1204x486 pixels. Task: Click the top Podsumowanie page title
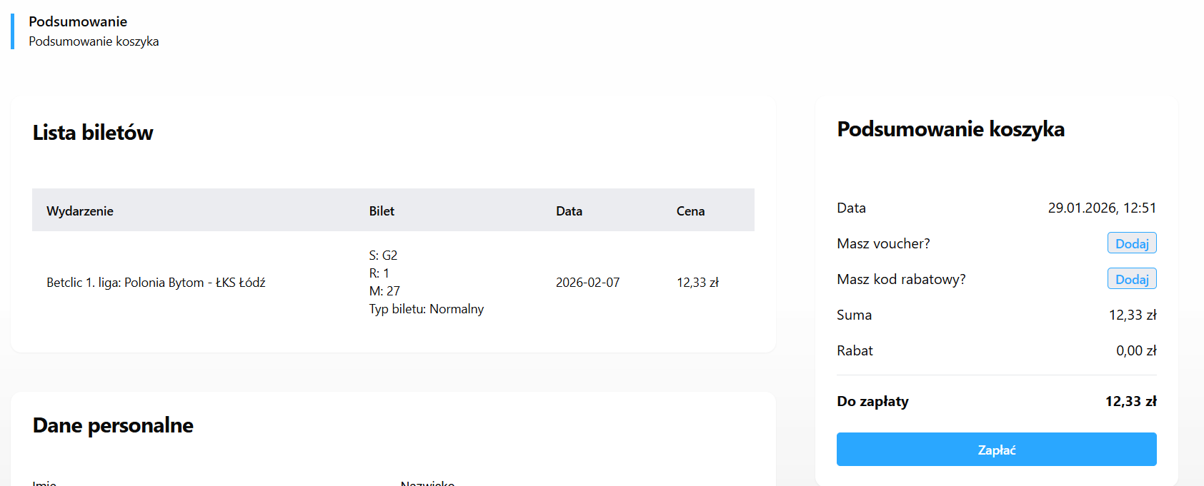coord(78,21)
